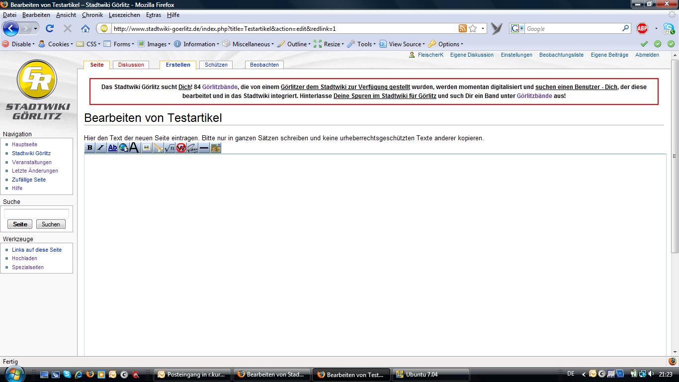
Task: Insert math formula with square root icon
Action: pyautogui.click(x=170, y=148)
